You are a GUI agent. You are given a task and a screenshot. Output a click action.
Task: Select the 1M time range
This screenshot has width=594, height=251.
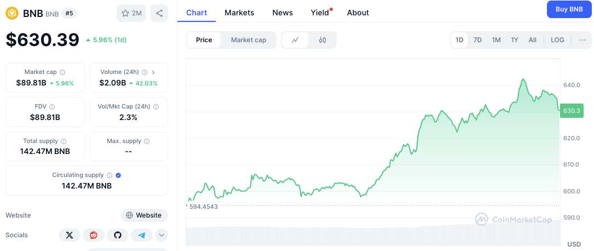point(496,40)
